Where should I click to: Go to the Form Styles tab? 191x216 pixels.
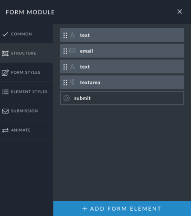(26, 72)
